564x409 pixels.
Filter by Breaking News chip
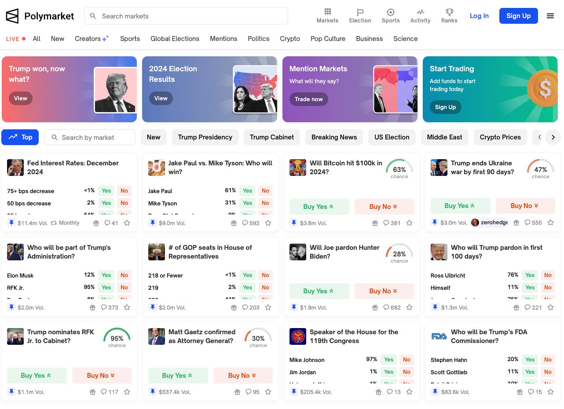point(334,137)
